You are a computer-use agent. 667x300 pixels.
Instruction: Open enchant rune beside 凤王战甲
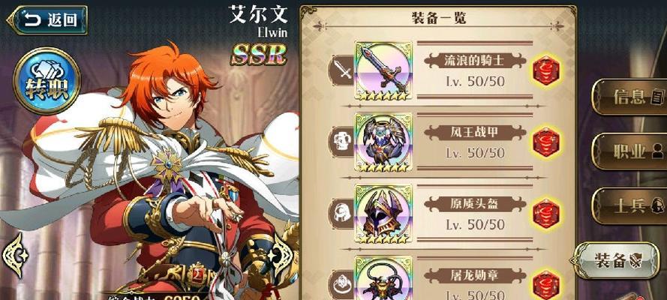546,142
